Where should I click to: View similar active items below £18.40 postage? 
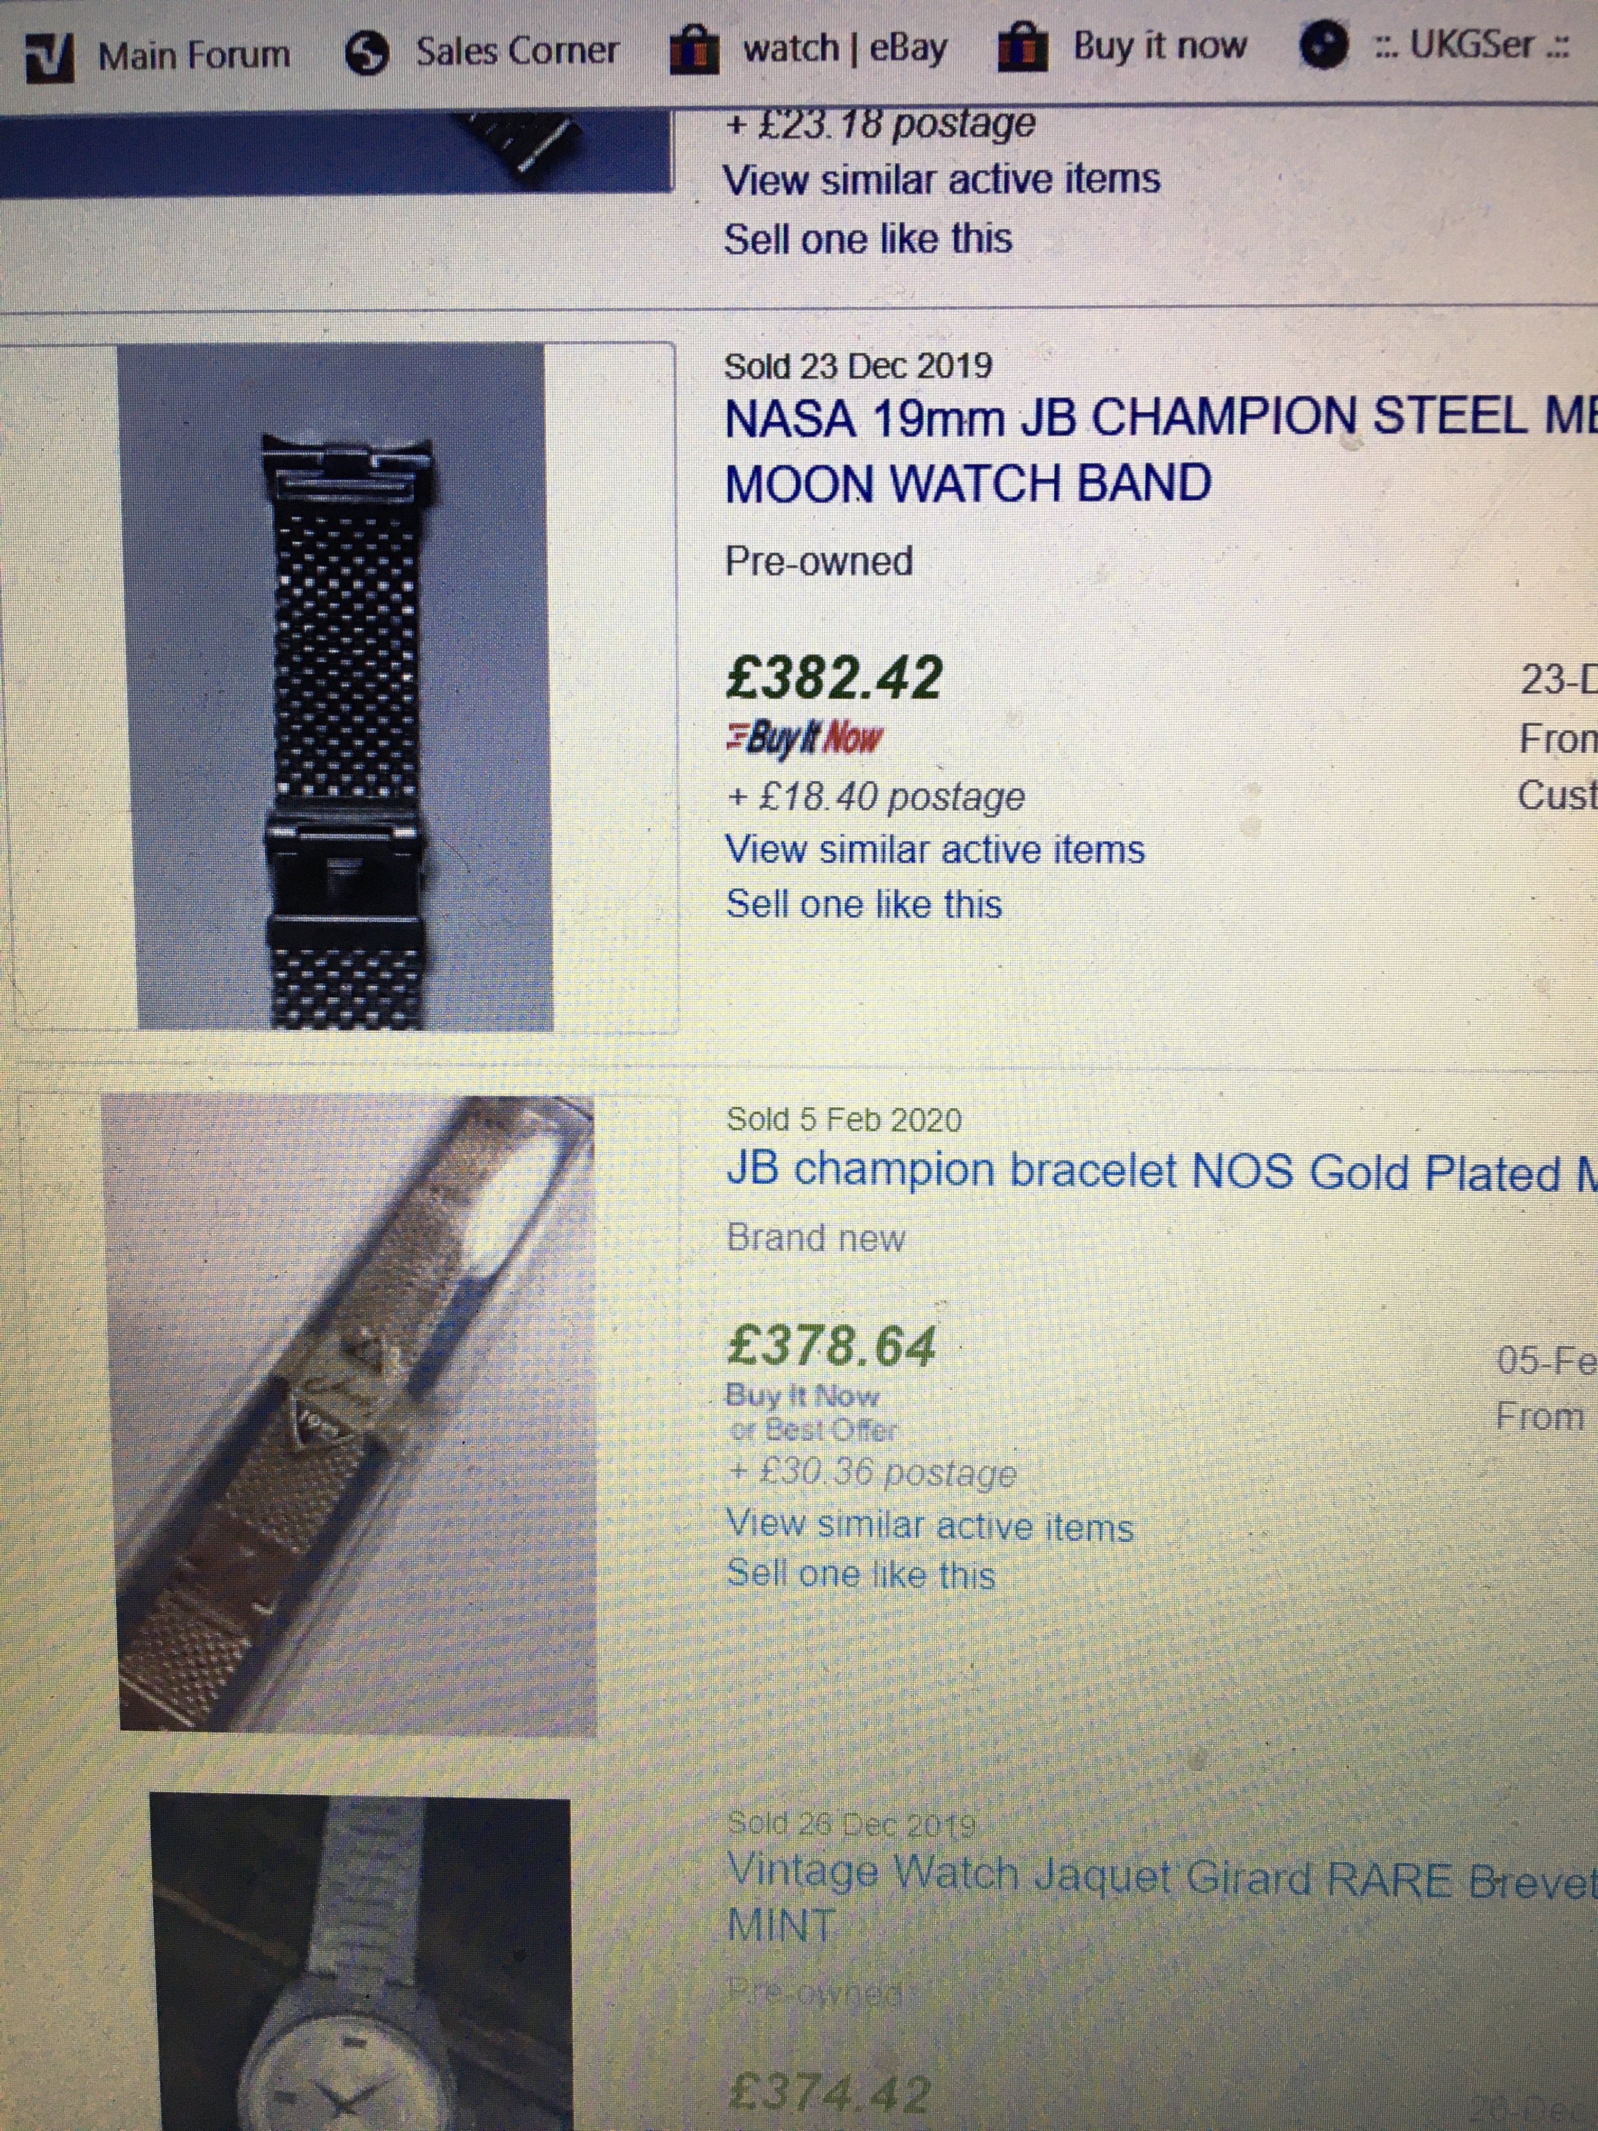(x=934, y=850)
